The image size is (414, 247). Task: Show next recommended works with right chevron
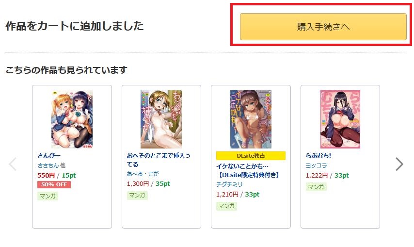pos(399,164)
